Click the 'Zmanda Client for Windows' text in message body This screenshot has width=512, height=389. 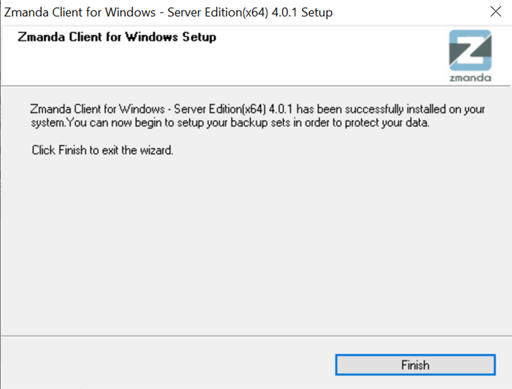click(x=98, y=109)
